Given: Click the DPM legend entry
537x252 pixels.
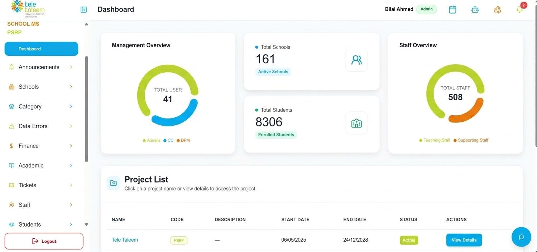Looking at the screenshot, I should [x=183, y=140].
